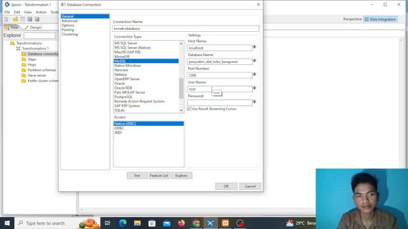Open the File menu

[7, 12]
